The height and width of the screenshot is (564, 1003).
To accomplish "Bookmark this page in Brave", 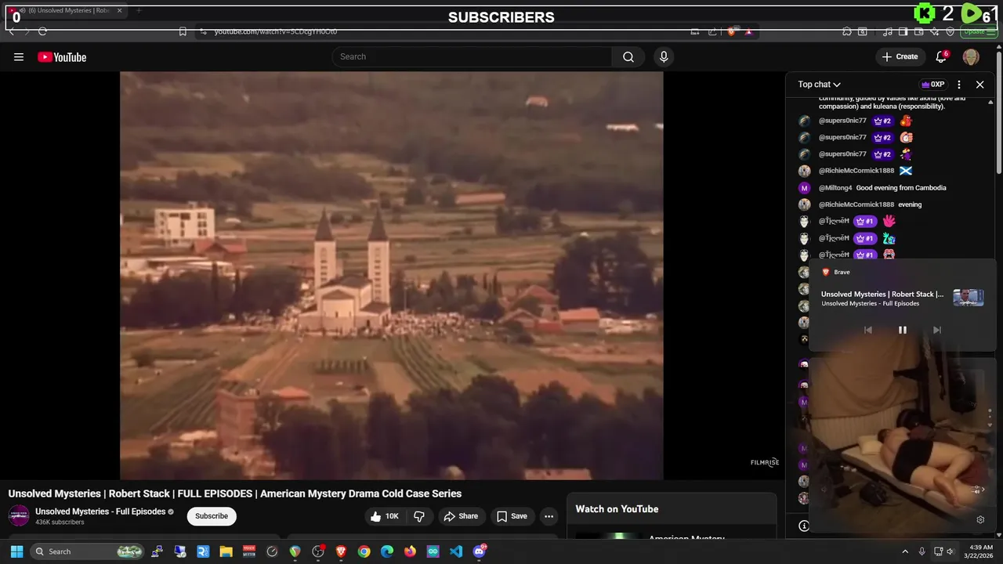I will [x=183, y=31].
